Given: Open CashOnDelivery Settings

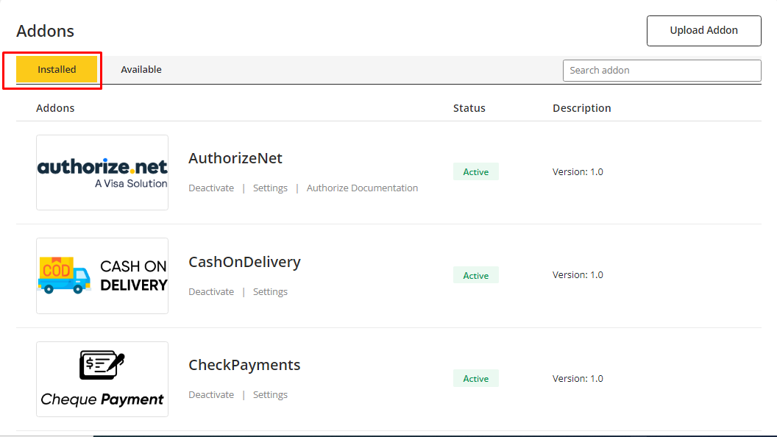Looking at the screenshot, I should point(270,292).
